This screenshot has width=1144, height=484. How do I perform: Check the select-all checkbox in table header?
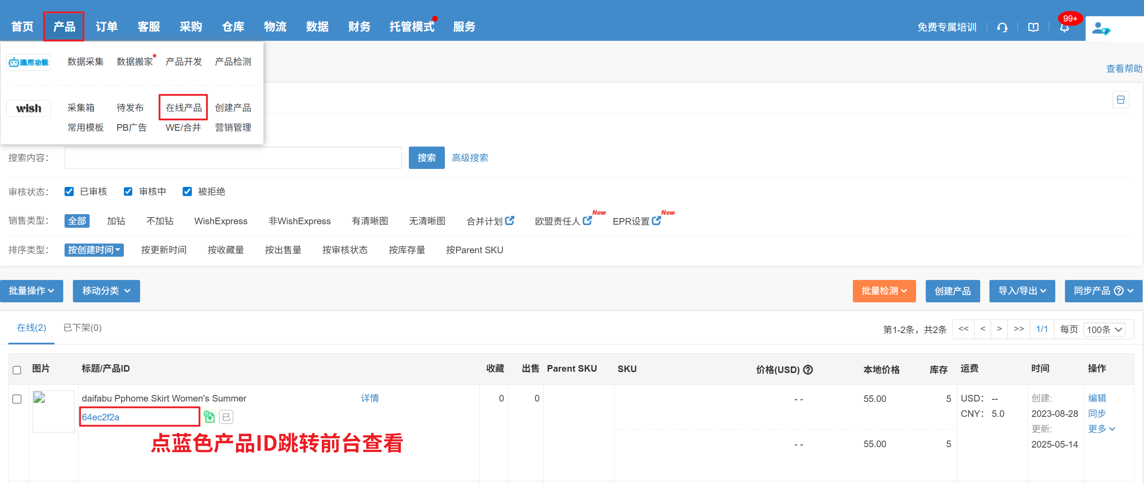point(17,369)
